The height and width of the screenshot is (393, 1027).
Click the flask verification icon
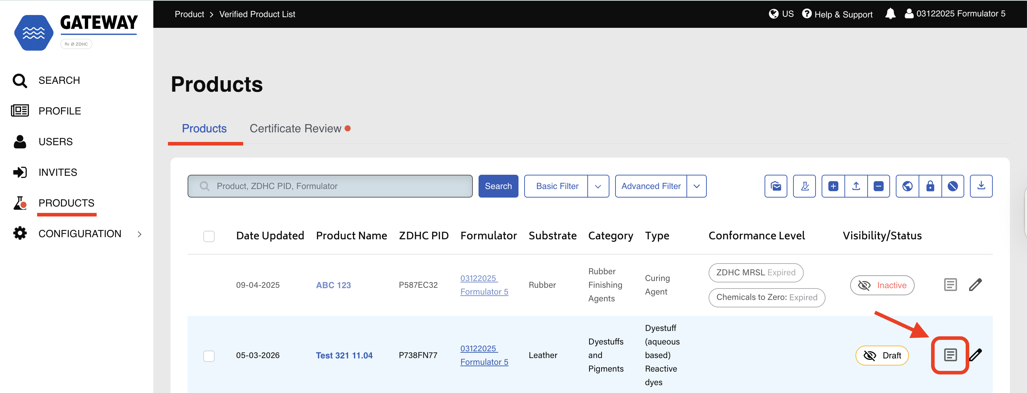[804, 186]
